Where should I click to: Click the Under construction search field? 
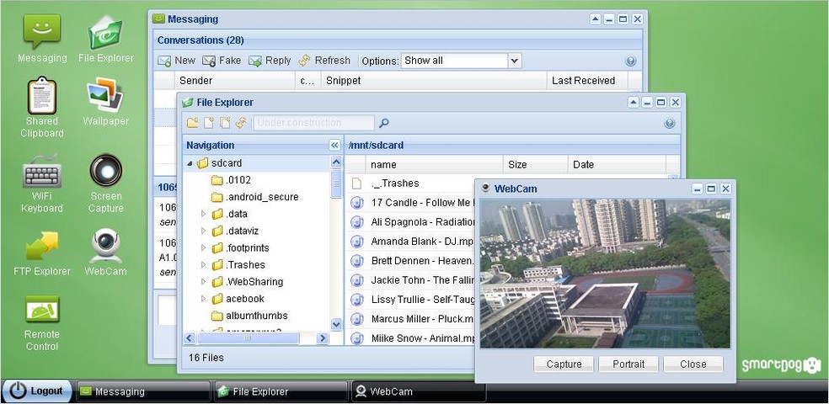(x=314, y=123)
